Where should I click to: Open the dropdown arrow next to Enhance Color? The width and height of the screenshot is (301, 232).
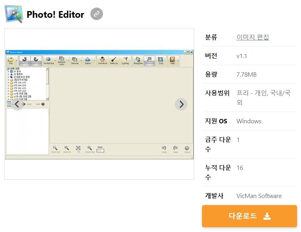click(68, 61)
